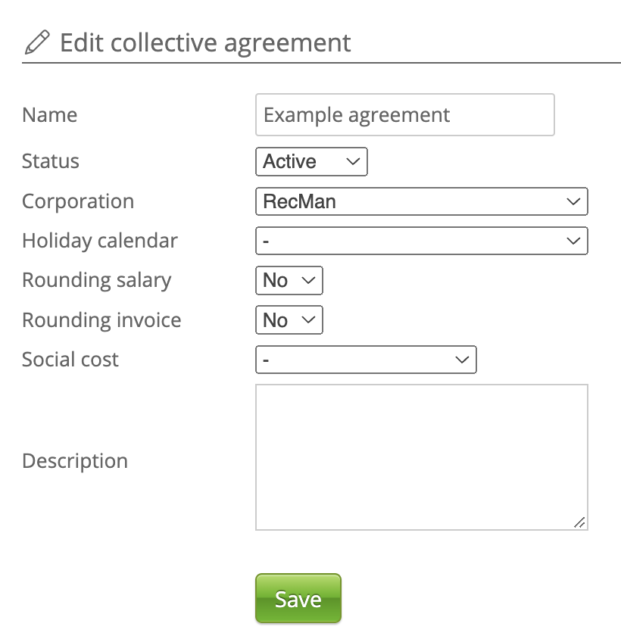621x642 pixels.
Task: Click the Holiday calendar label
Action: (x=100, y=241)
